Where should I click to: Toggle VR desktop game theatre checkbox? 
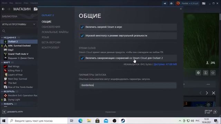coord(82,36)
